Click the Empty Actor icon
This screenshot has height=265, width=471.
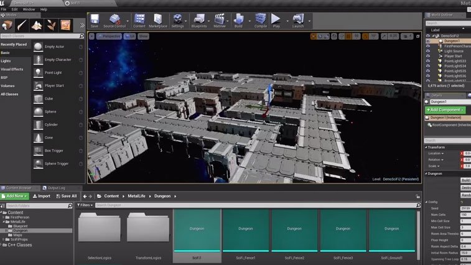pos(38,47)
